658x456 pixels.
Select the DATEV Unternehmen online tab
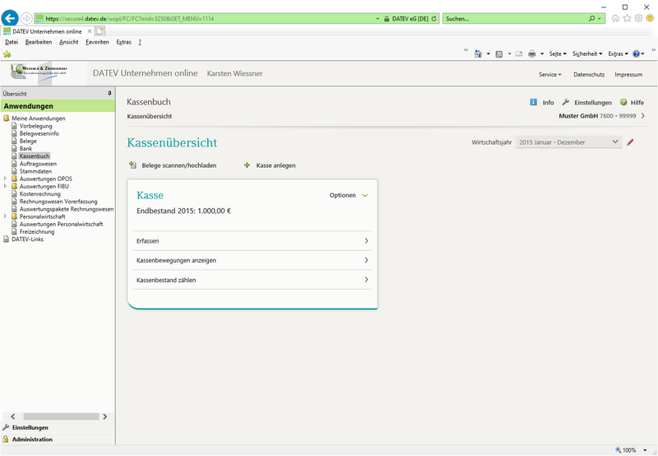[x=47, y=31]
